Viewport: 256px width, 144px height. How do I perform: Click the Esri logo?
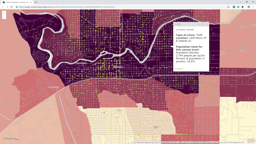[251, 141]
